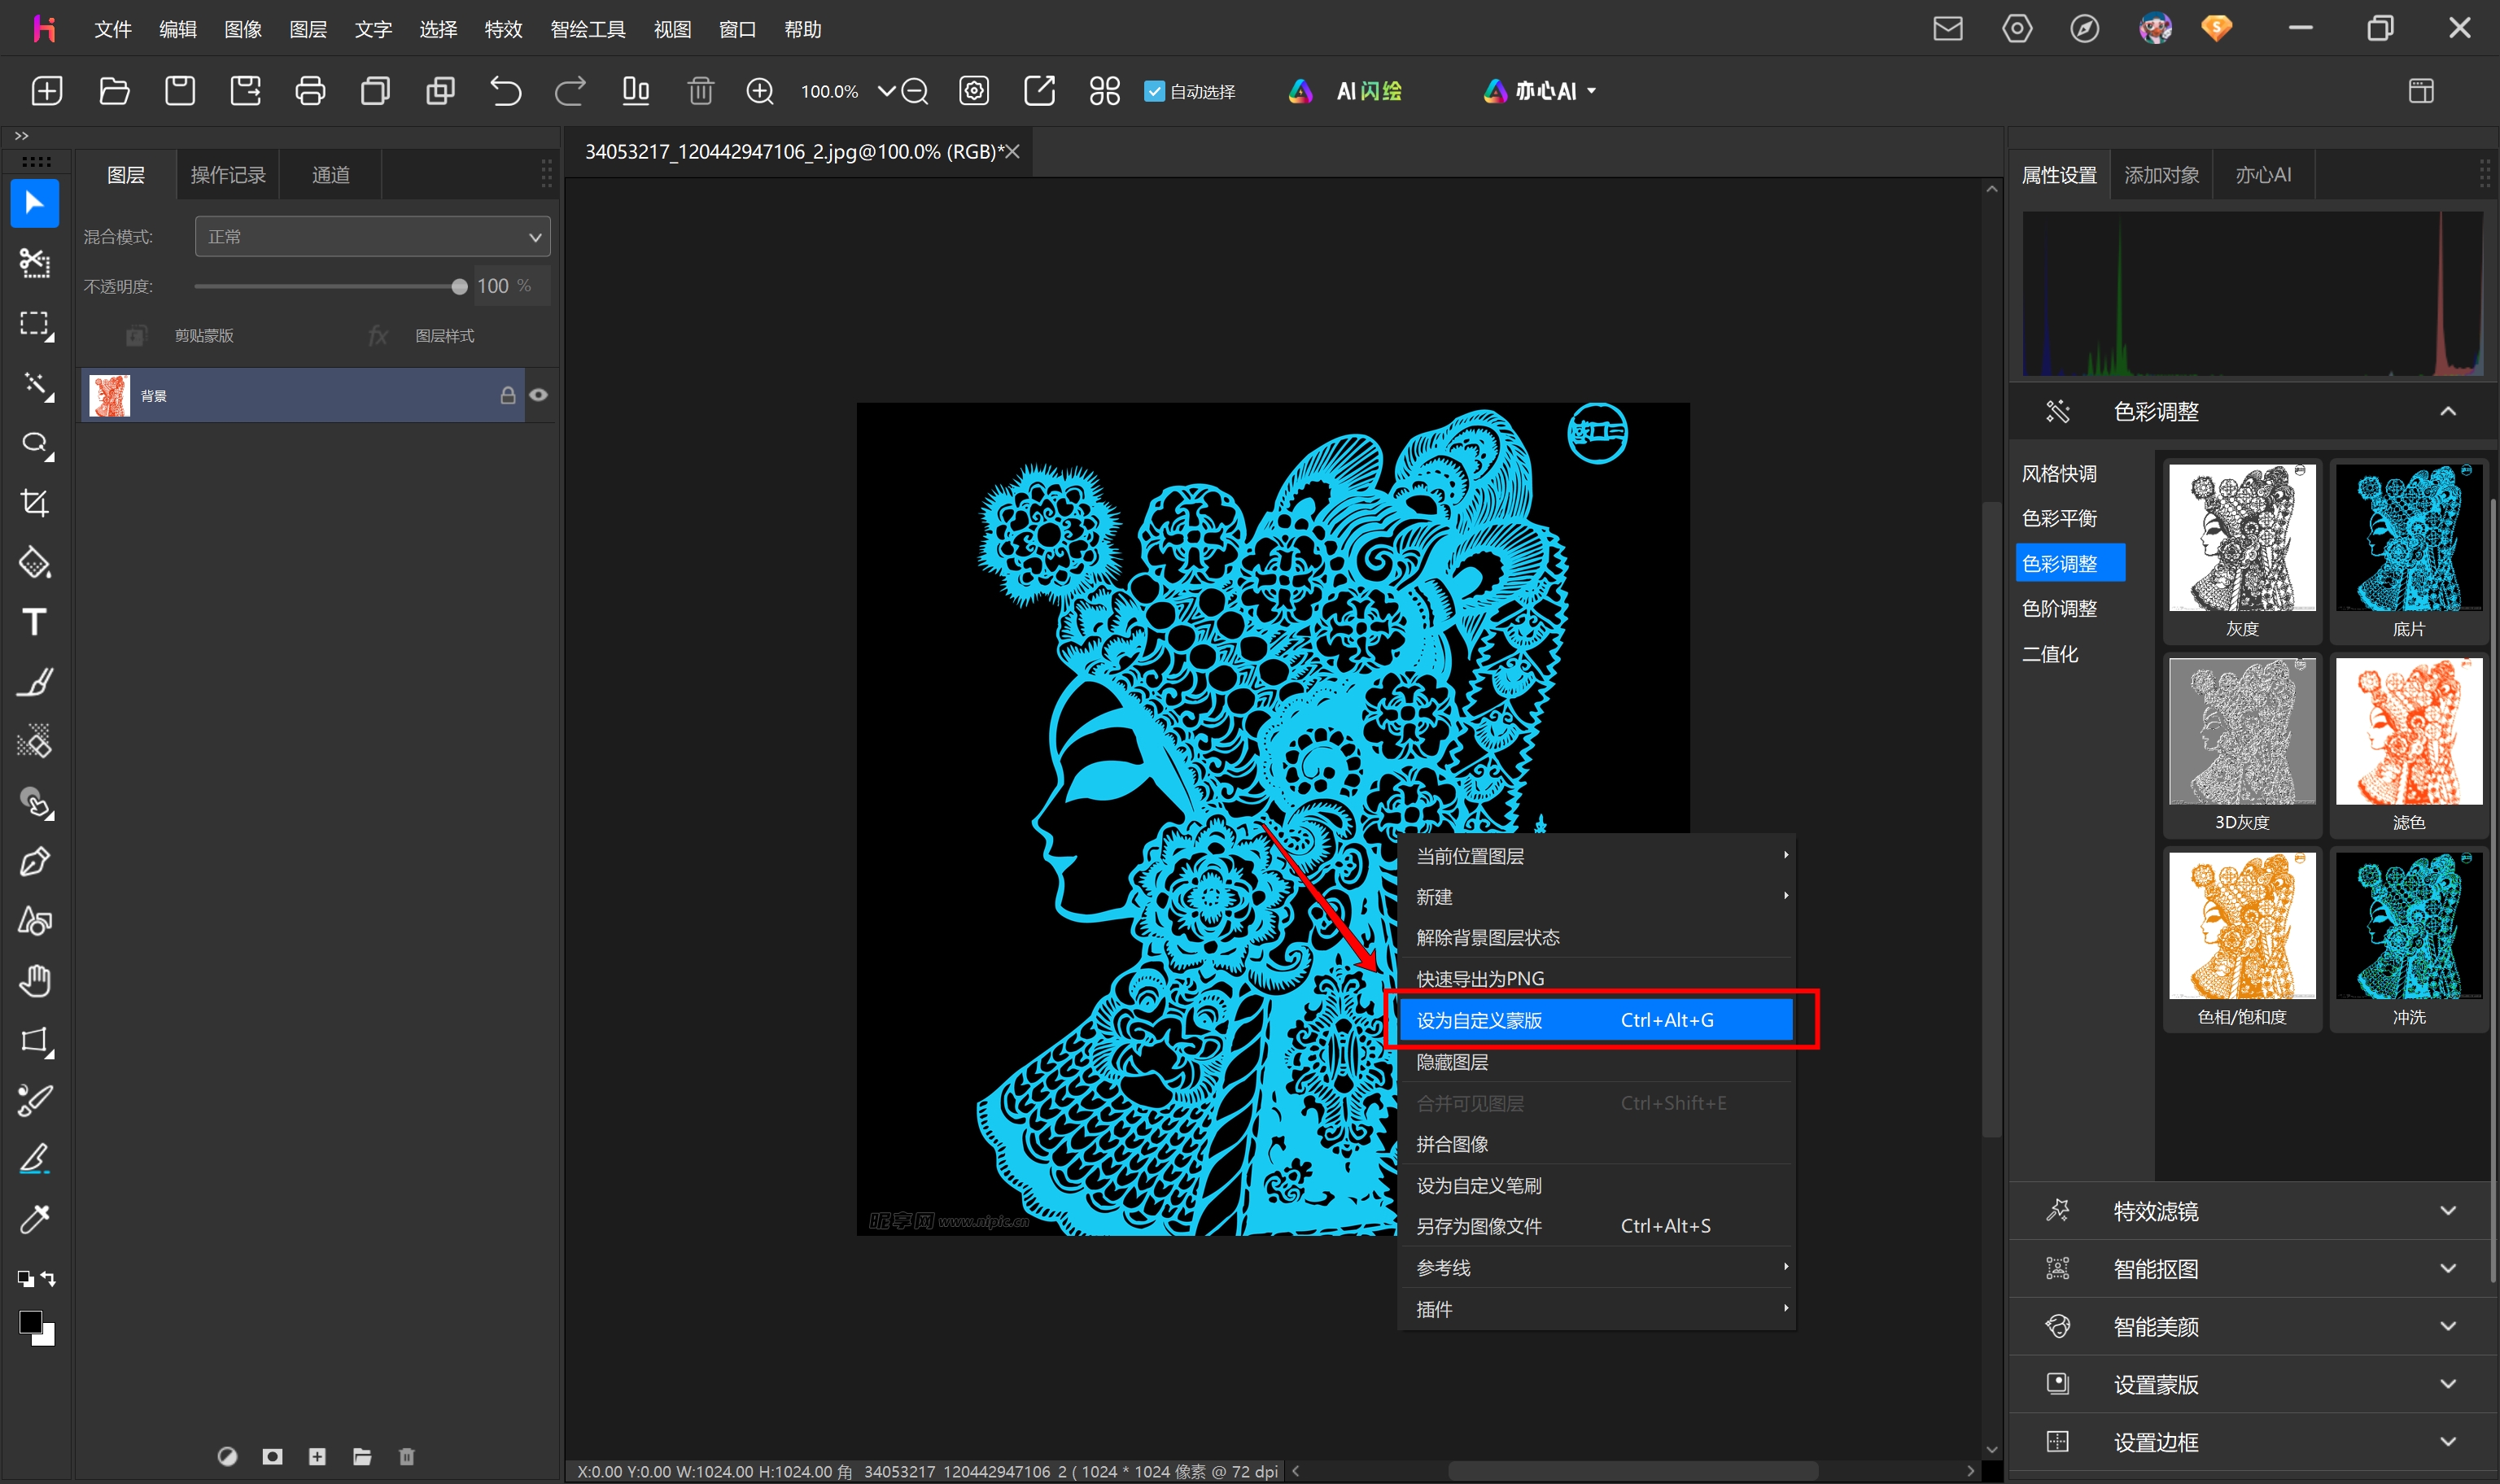2500x1484 pixels.
Task: Select the 风格快调 option
Action: (x=2060, y=473)
